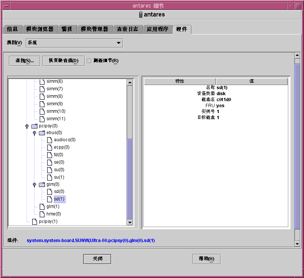Screen dimensions: 304x278
Task: Click the antares host icon in header
Action: 141,15
